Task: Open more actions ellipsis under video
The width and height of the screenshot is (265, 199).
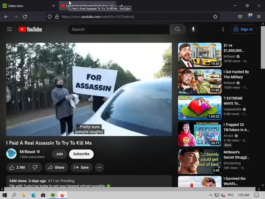Action: (x=99, y=167)
